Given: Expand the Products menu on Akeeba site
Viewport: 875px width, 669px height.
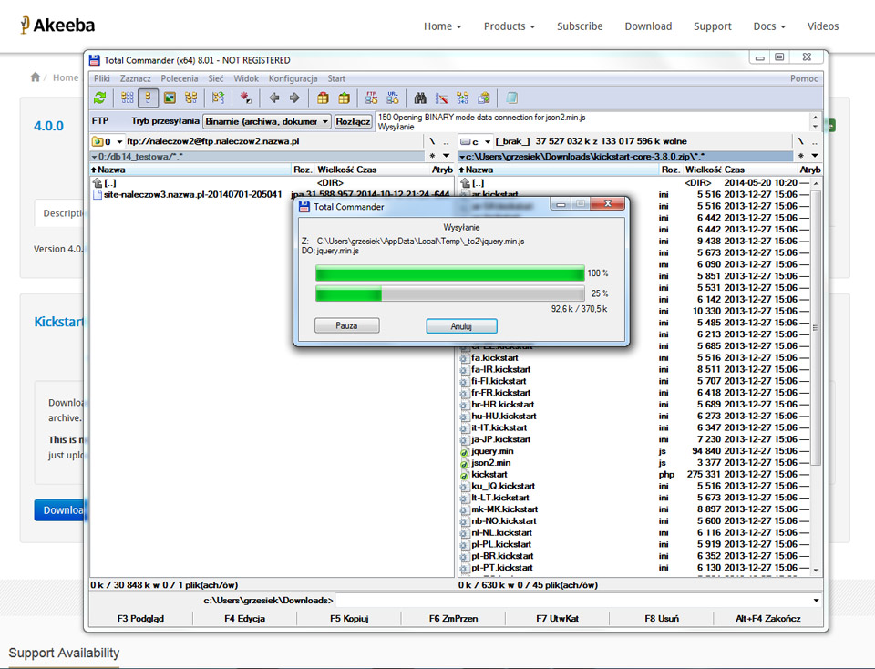Looking at the screenshot, I should coord(509,26).
